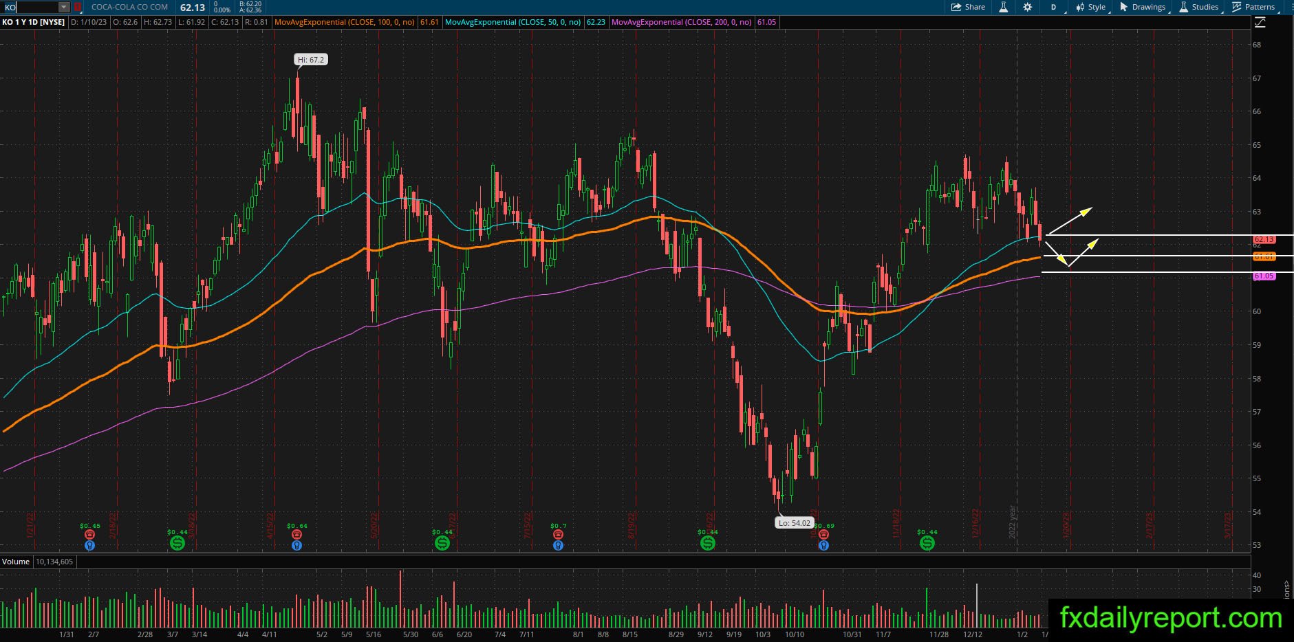Click the red symbol link icon
Screen dimensions: 1294x642
pos(78,7)
